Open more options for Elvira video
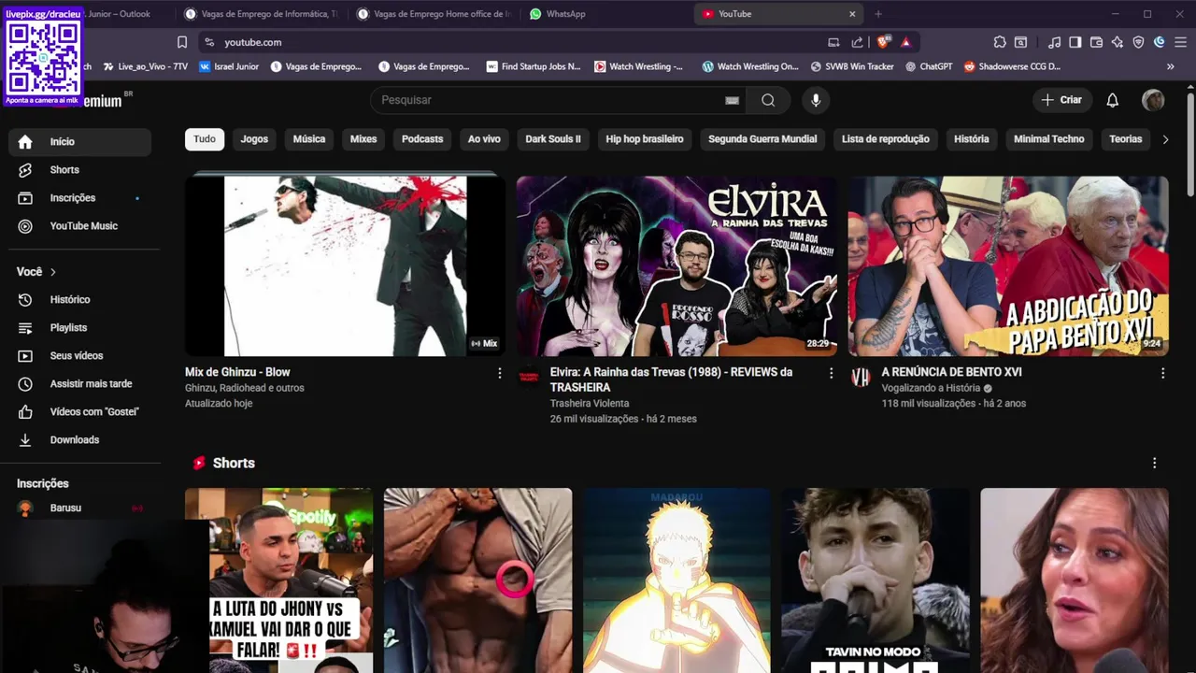This screenshot has height=673, width=1196. 831,373
